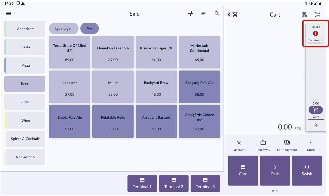The width and height of the screenshot is (329, 196).
Task: Add Krusovice Lager 5% to cart
Action: click(x=156, y=52)
